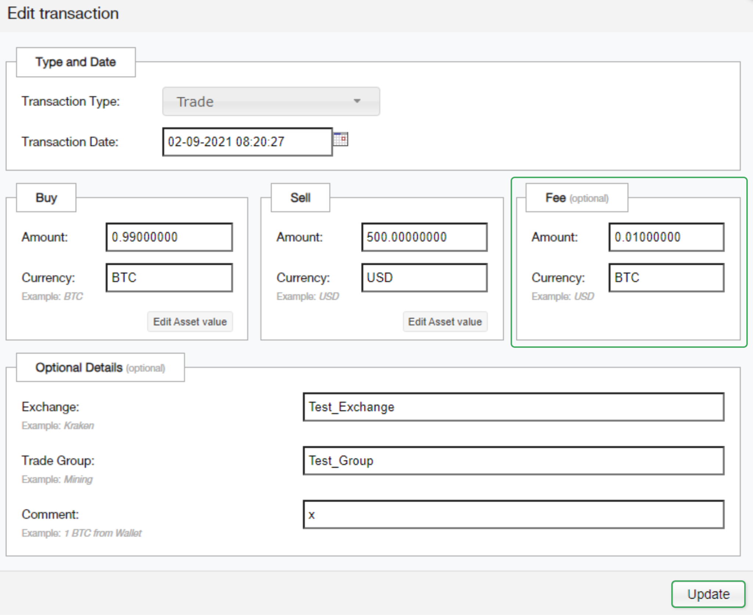Image resolution: width=753 pixels, height=615 pixels.
Task: Click the Sell Currency USD field
Action: (x=424, y=278)
